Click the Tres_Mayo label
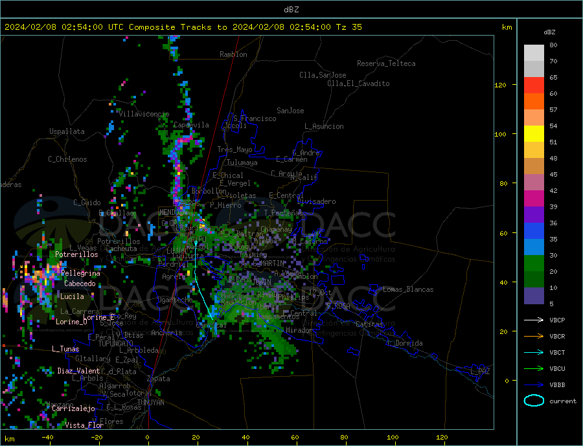This screenshot has width=583, height=446. 235,150
